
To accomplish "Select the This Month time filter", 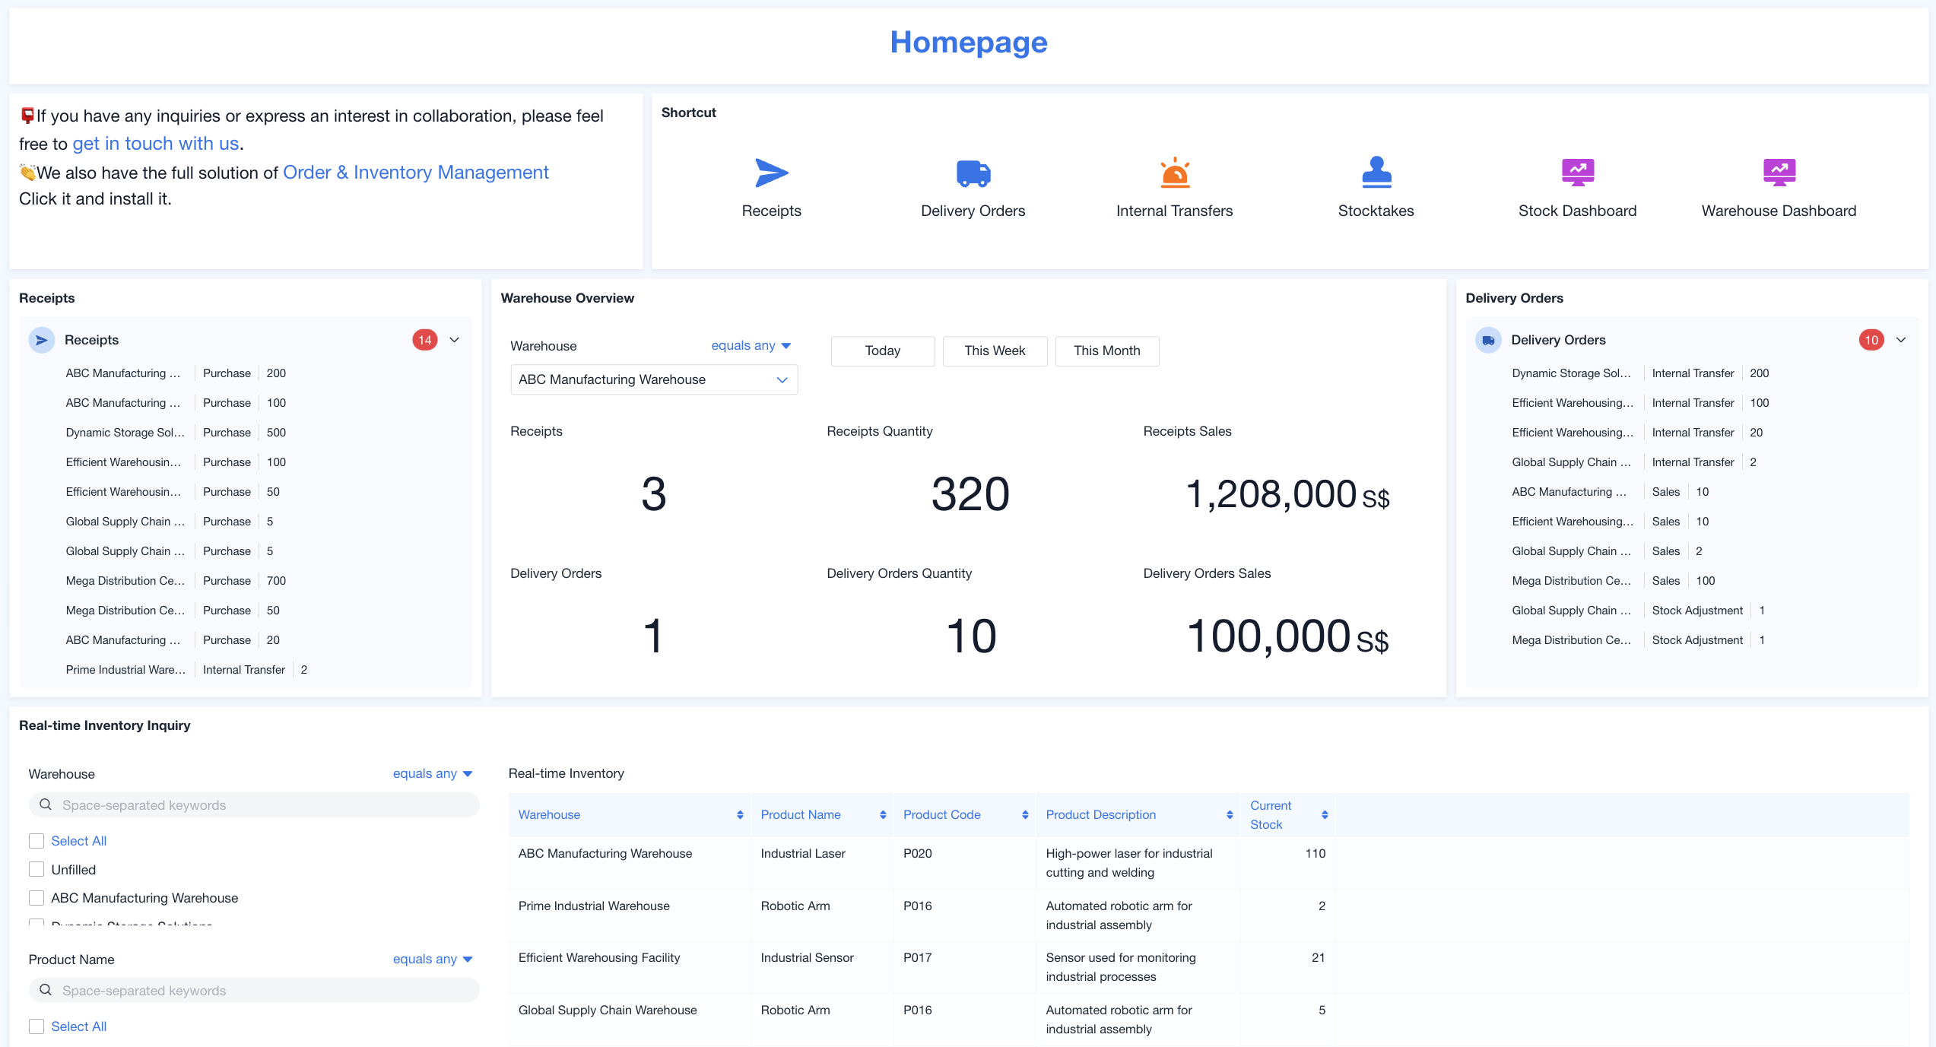I will click(1106, 351).
